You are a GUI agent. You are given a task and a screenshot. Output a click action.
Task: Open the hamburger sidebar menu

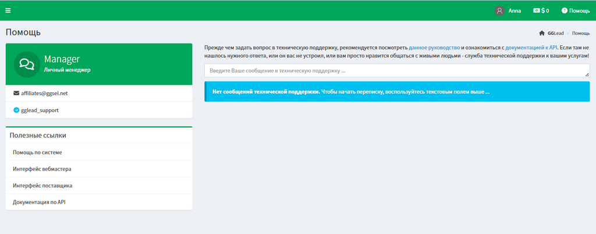pyautogui.click(x=8, y=10)
